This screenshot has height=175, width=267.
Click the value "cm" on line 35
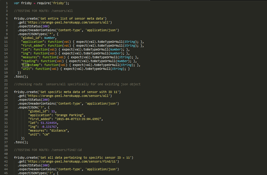coord(46,135)
